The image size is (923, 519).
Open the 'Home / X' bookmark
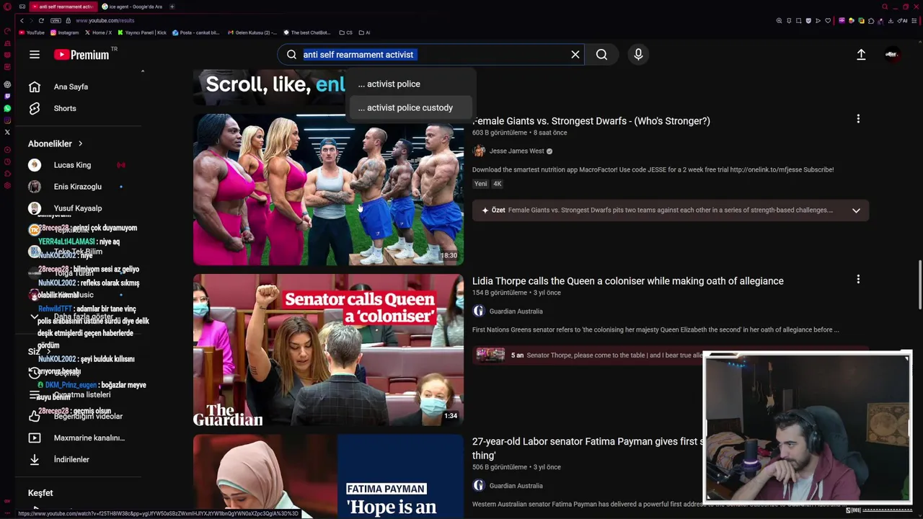pyautogui.click(x=98, y=32)
